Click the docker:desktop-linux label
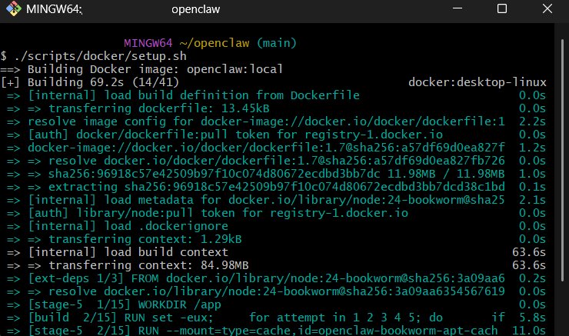The width and height of the screenshot is (569, 336). (477, 82)
